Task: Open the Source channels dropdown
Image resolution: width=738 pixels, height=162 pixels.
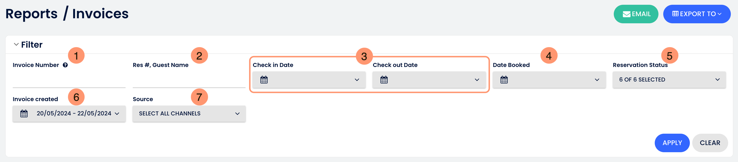Action: (x=189, y=114)
